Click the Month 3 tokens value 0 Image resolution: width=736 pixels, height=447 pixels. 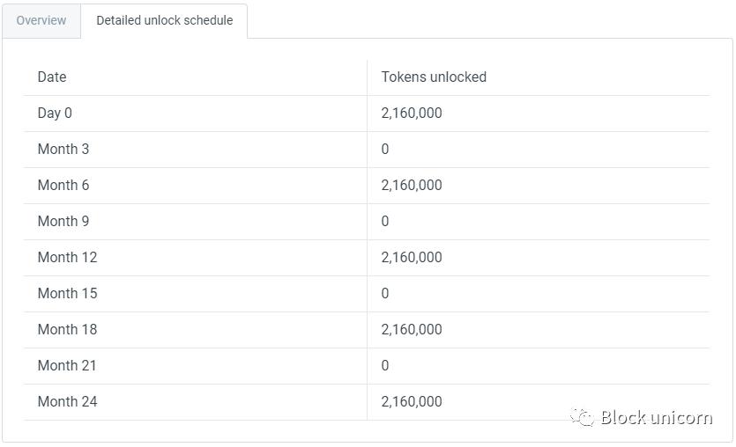click(385, 150)
